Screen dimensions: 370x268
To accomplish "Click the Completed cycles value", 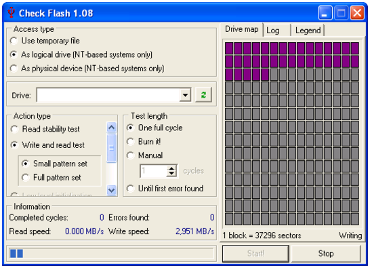I will pyautogui.click(x=102, y=217).
